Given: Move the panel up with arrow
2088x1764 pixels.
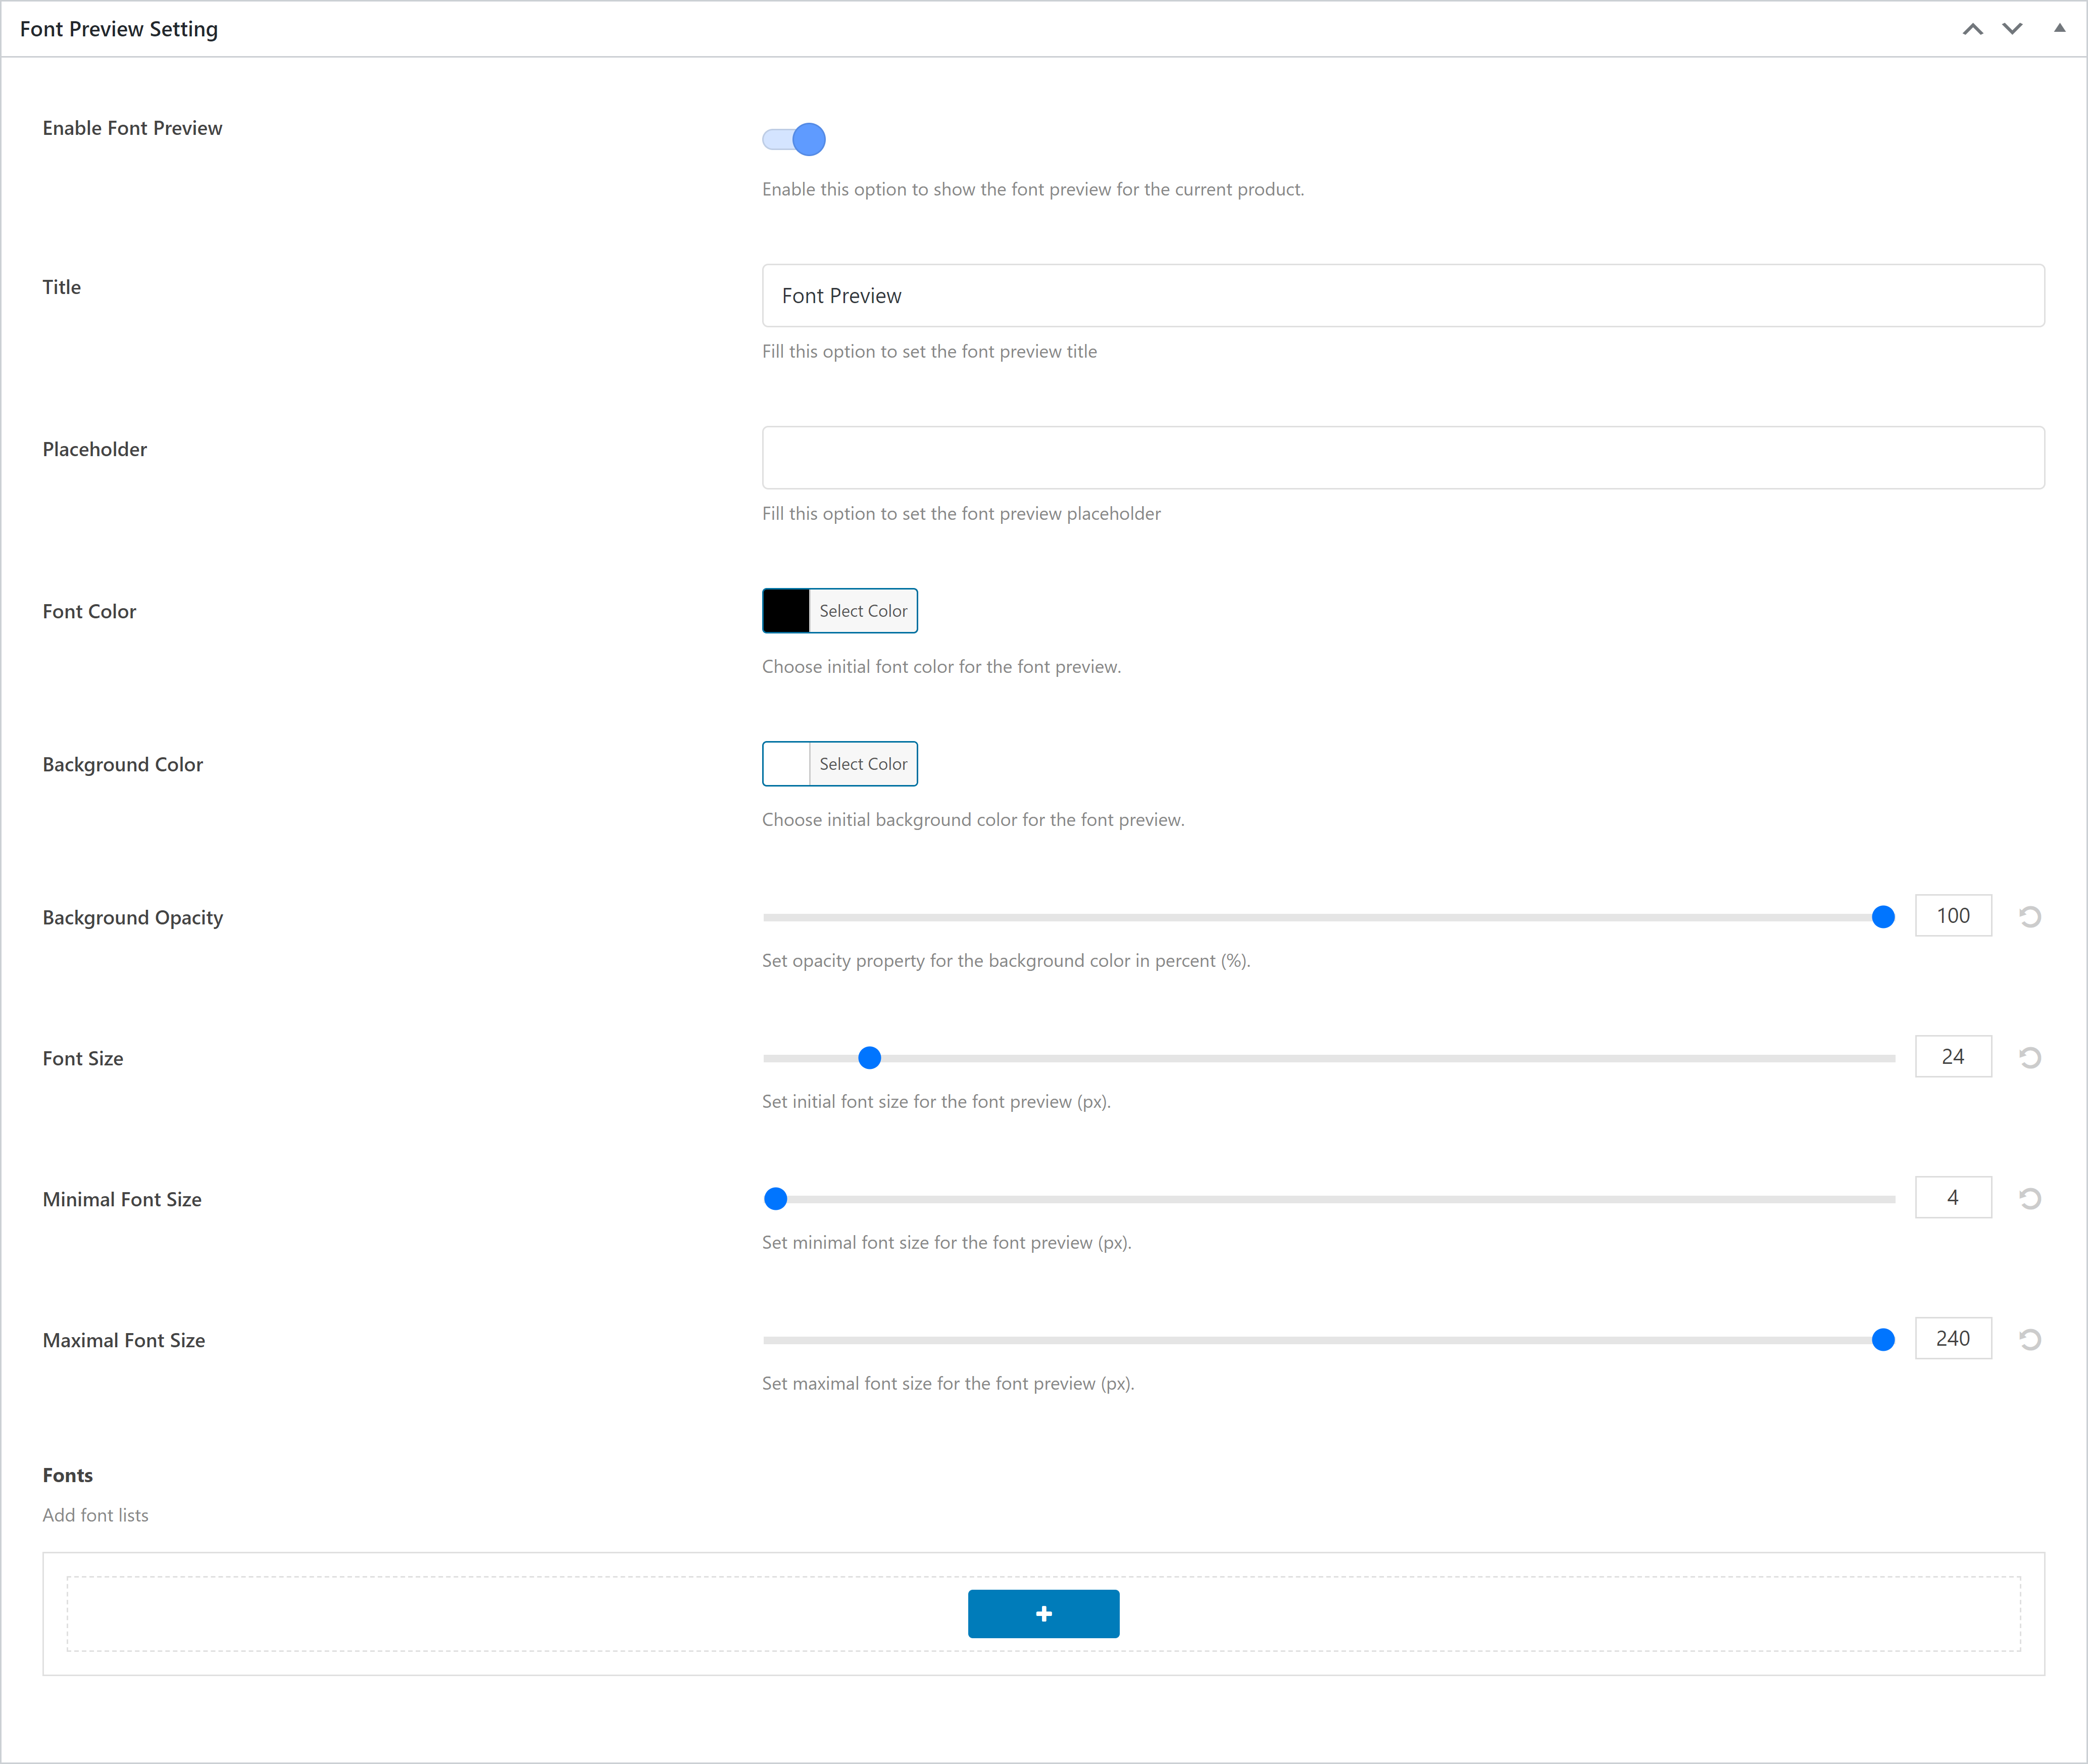Looking at the screenshot, I should [1972, 29].
